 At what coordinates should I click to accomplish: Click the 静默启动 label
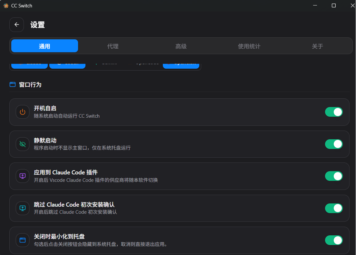pyautogui.click(x=45, y=141)
